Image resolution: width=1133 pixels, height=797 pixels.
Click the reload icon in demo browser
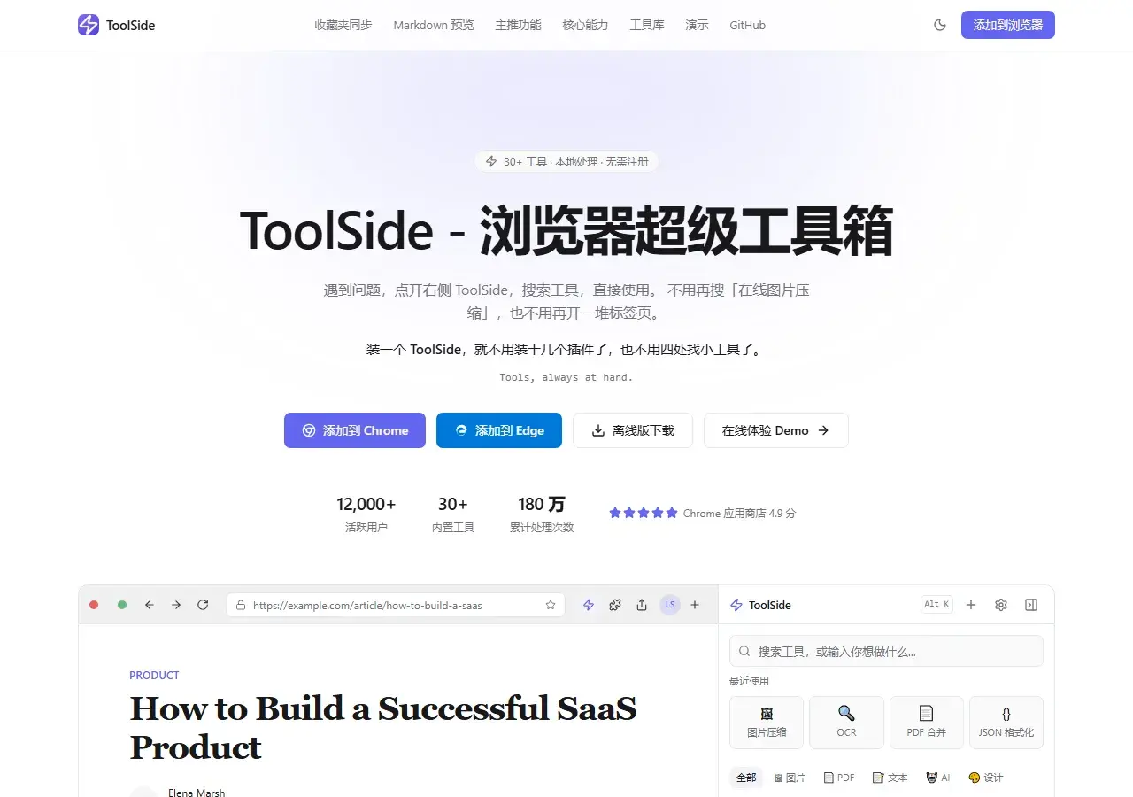(x=203, y=605)
